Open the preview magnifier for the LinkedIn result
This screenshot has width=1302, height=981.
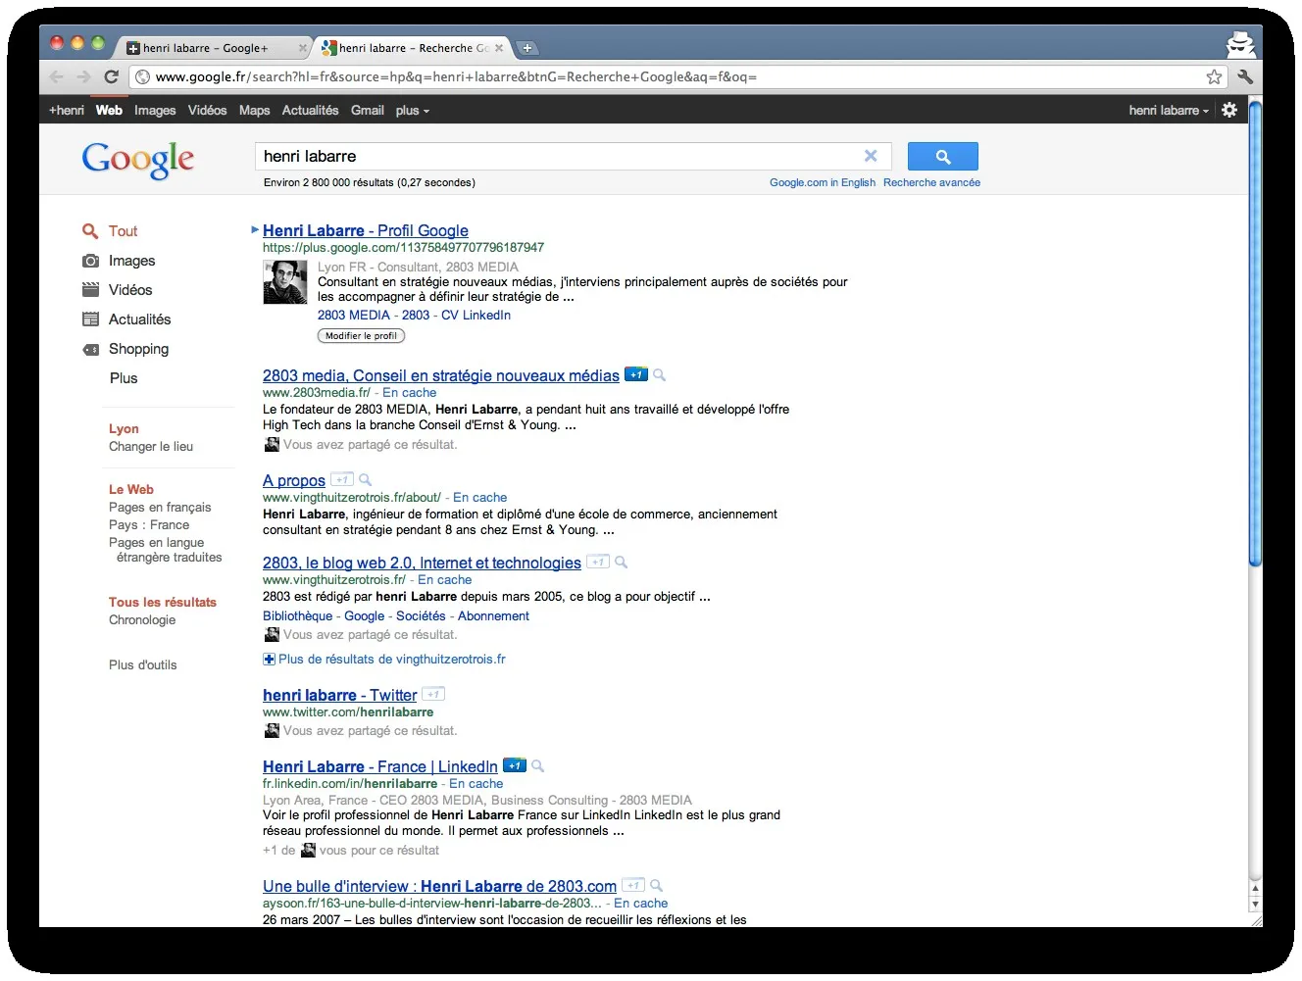click(x=537, y=766)
